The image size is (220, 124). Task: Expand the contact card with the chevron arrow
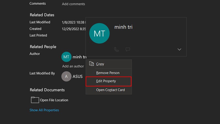tap(179, 49)
